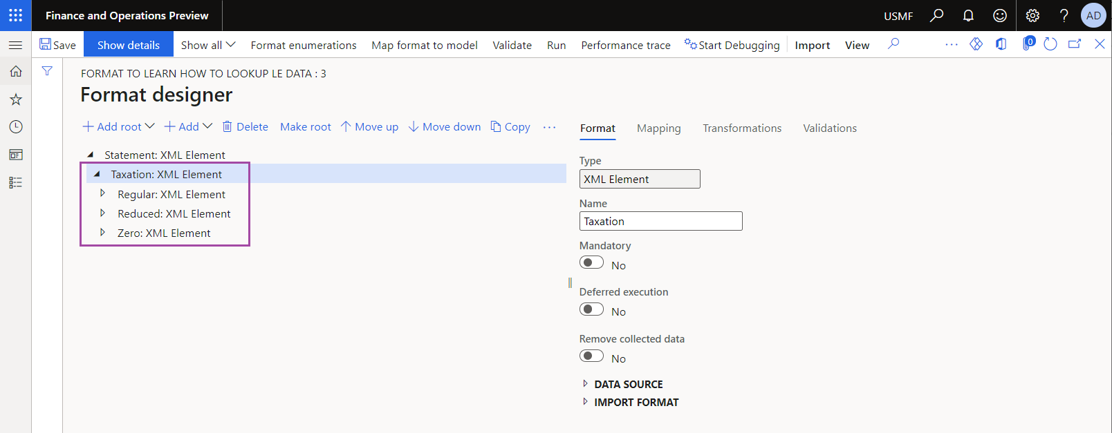
Task: Toggle Remove collected data switch
Action: tap(591, 356)
